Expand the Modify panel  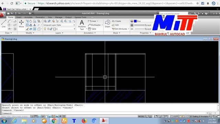click(x=30, y=33)
